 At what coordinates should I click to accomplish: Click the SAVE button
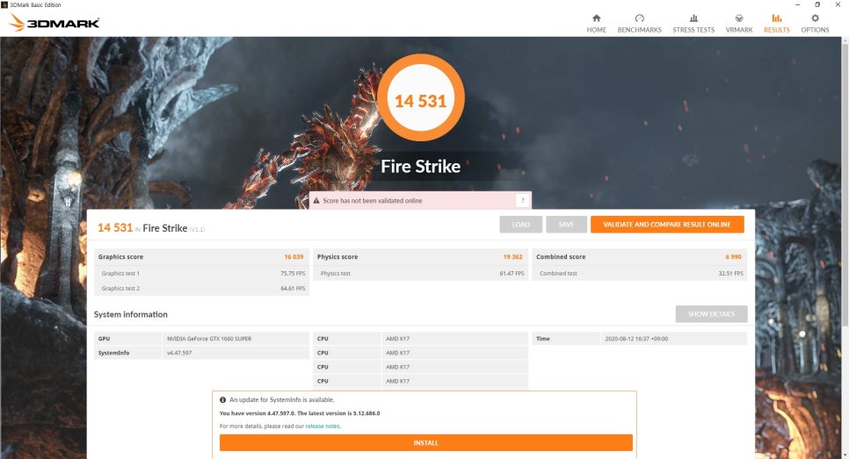click(566, 225)
